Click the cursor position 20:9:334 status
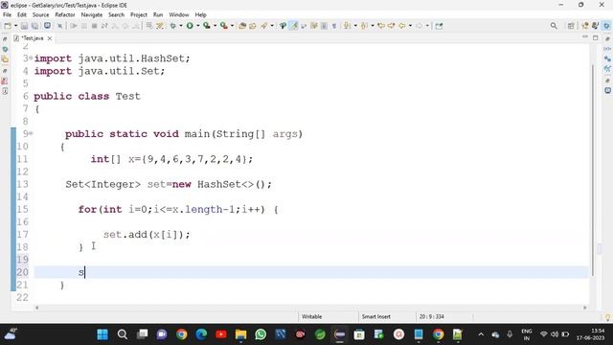 [x=432, y=316]
